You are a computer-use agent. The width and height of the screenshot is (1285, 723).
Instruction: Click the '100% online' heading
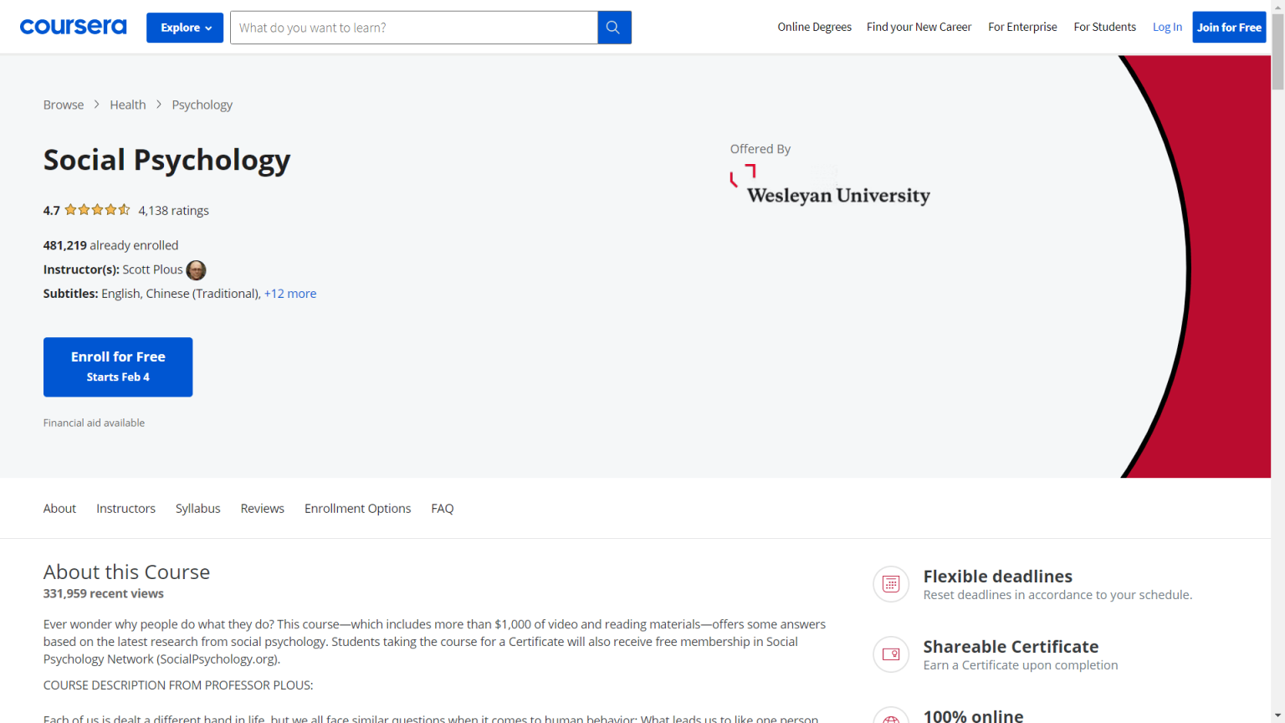pyautogui.click(x=974, y=715)
